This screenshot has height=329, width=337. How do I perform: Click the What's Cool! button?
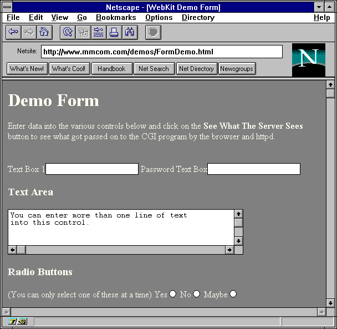click(69, 69)
